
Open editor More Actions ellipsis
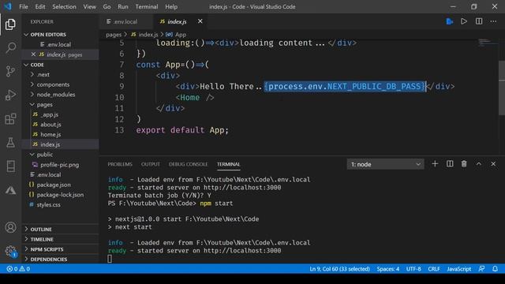(493, 21)
